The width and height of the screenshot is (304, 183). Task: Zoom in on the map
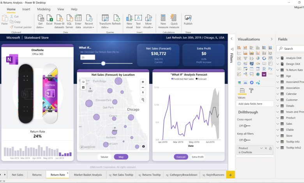click(x=143, y=82)
